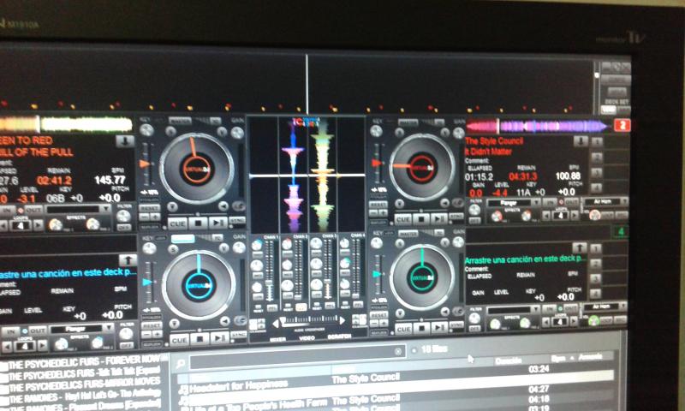Click CUE on the red deck 2
685x411 pixels.
click(402, 219)
